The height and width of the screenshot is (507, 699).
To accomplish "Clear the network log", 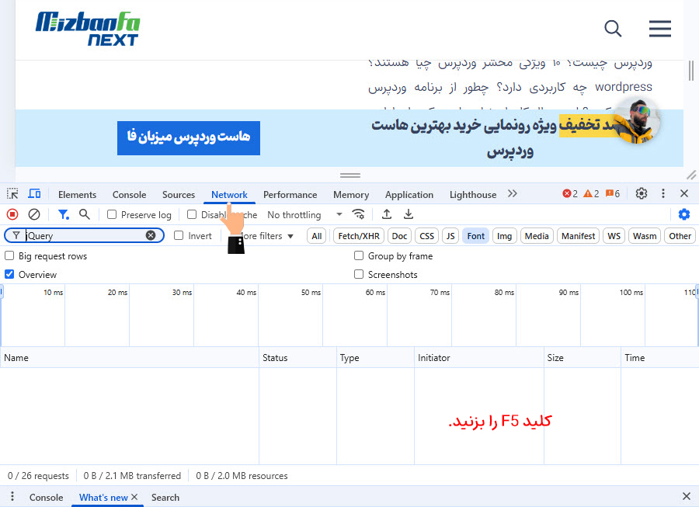I will (x=34, y=215).
